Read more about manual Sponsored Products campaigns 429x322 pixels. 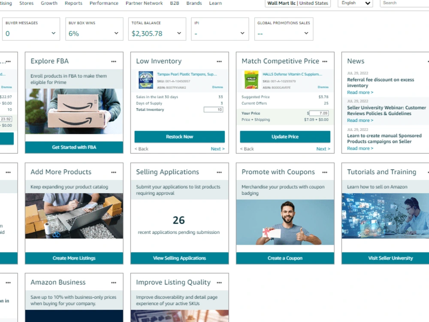tap(360, 149)
